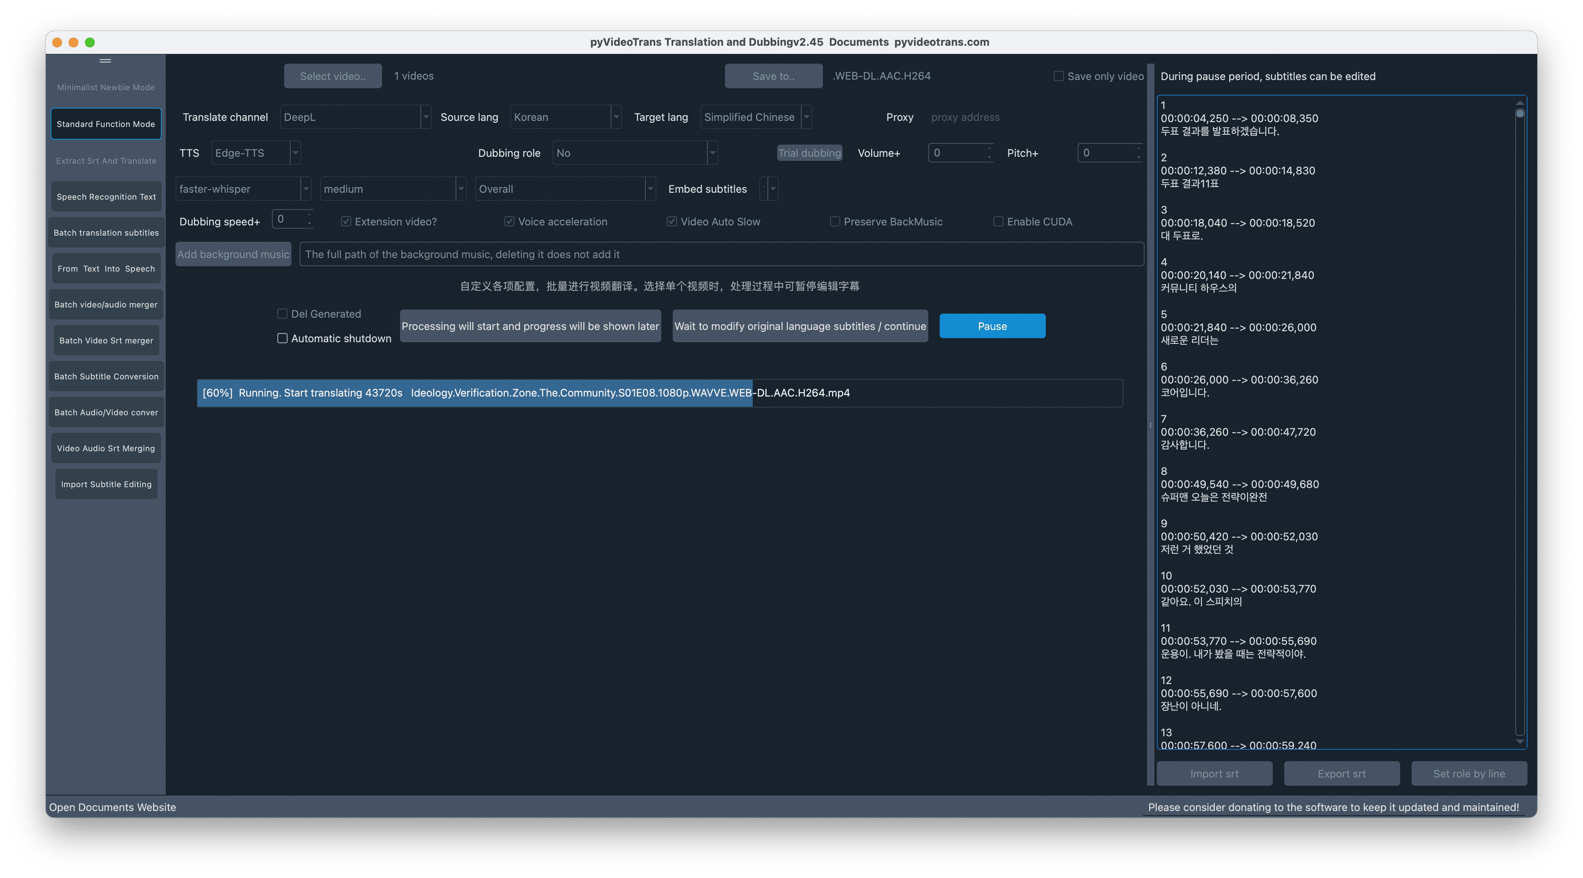Expand Target lang Simplified Chinese dropdown
Image resolution: width=1583 pixels, height=878 pixels.
(756, 117)
